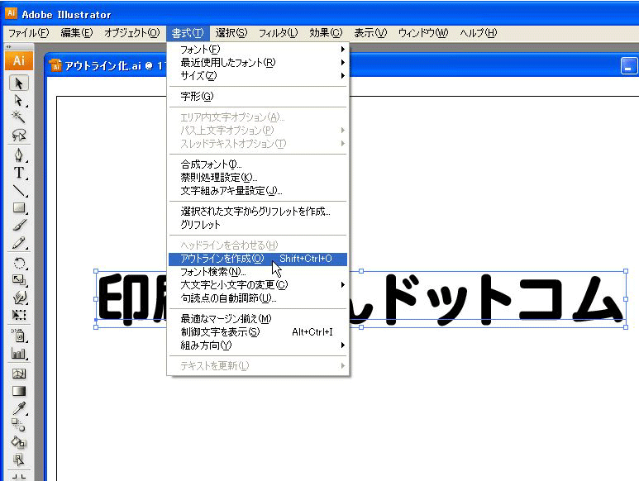Select the Paintbrush tool
This screenshot has height=481, width=639.
(x=18, y=226)
